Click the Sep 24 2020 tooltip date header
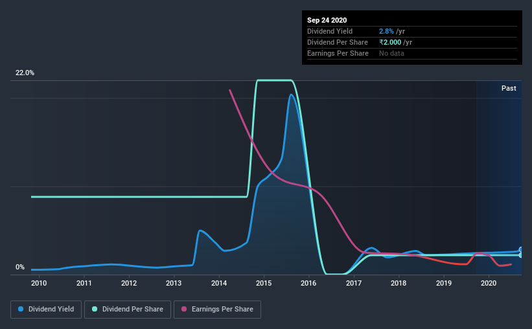 pos(327,20)
